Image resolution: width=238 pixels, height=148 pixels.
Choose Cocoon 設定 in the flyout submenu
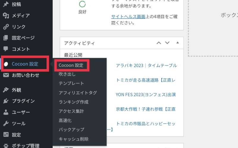point(71,65)
